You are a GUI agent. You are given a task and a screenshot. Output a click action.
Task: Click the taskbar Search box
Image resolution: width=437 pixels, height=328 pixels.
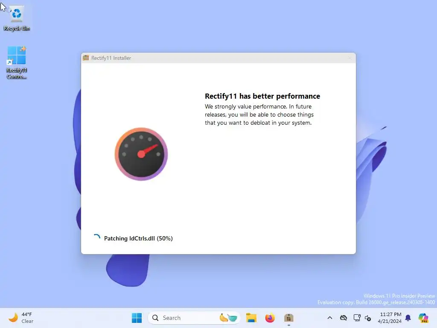tap(194, 318)
